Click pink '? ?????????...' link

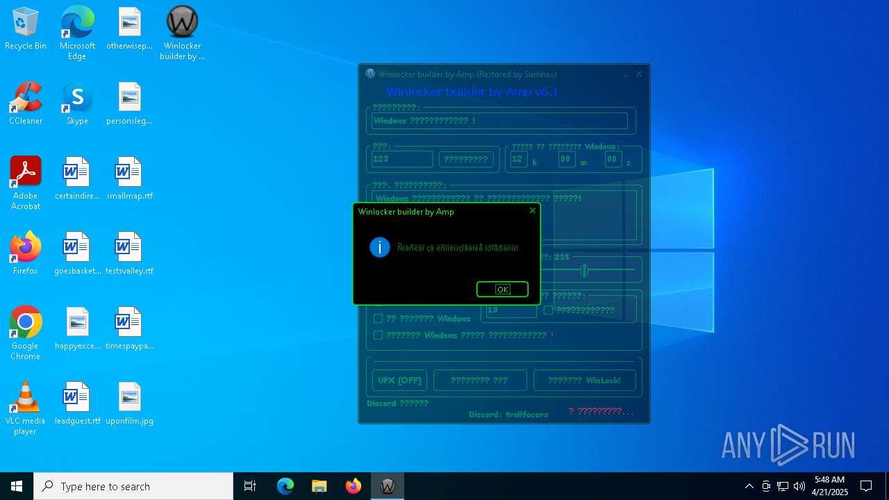pyautogui.click(x=601, y=412)
